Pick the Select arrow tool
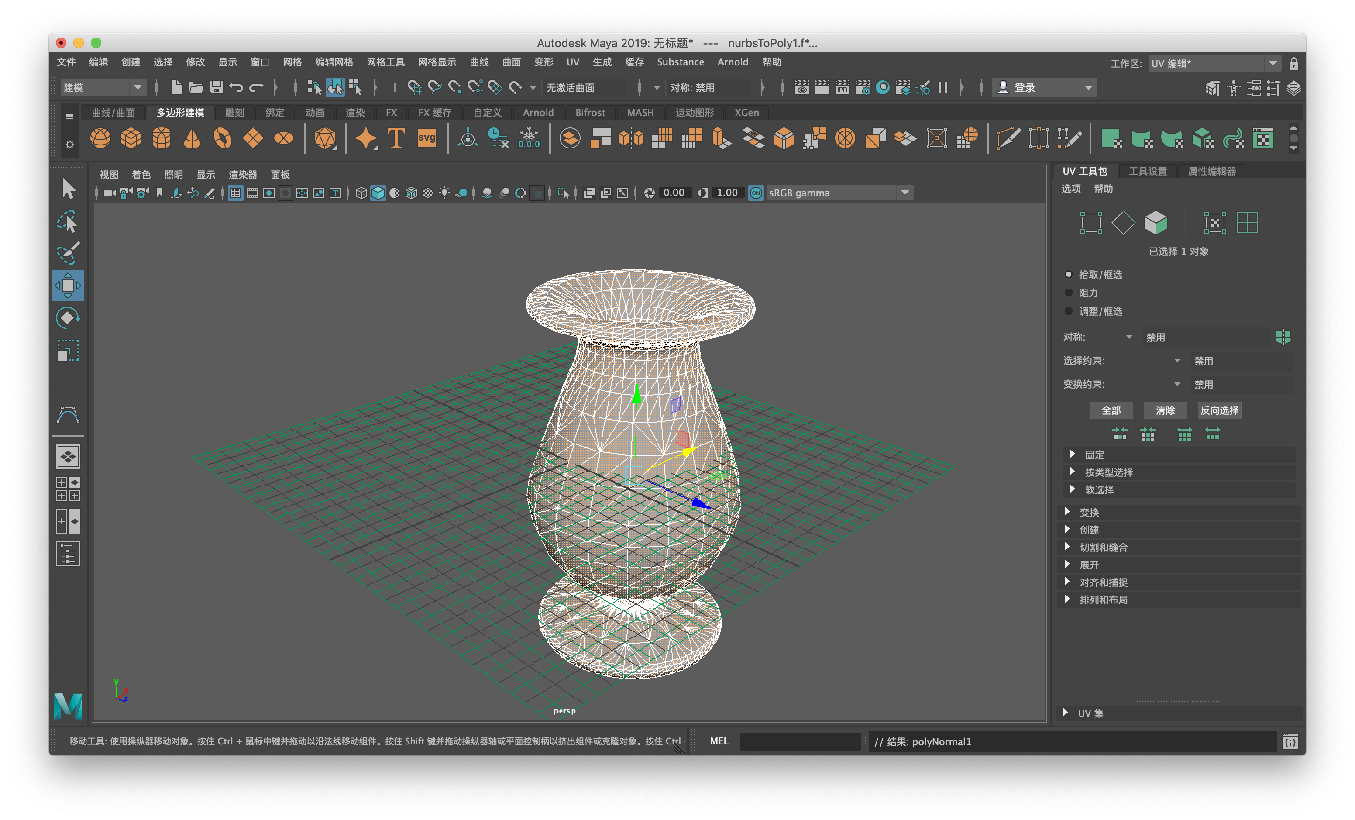 pyautogui.click(x=68, y=189)
